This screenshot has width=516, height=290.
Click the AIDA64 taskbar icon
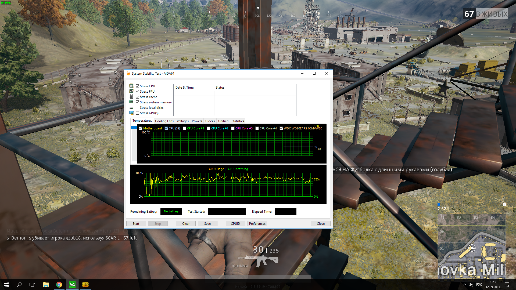coord(72,285)
